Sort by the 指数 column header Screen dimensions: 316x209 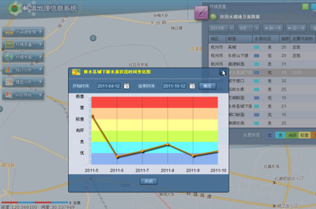point(285,39)
